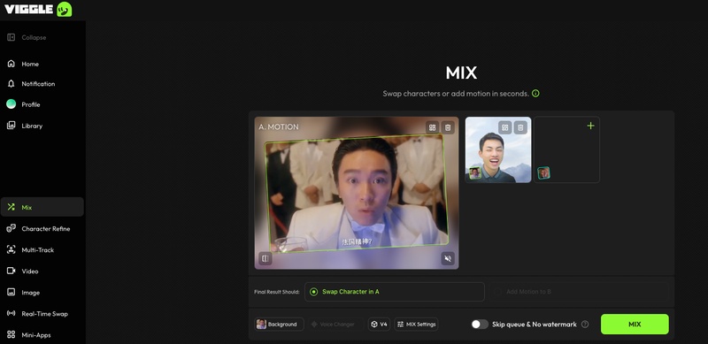Click the smiling character image thumbnail
The width and height of the screenshot is (708, 344).
[498, 149]
